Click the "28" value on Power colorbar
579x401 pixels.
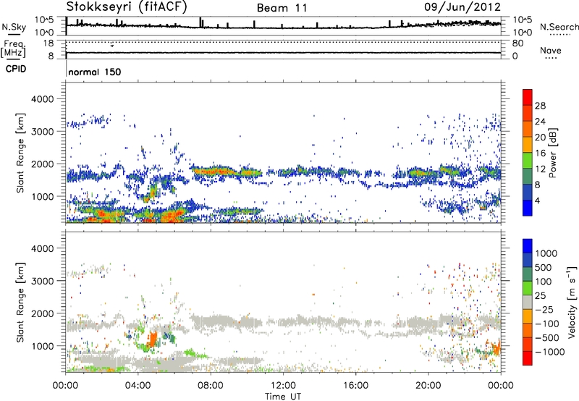[540, 106]
